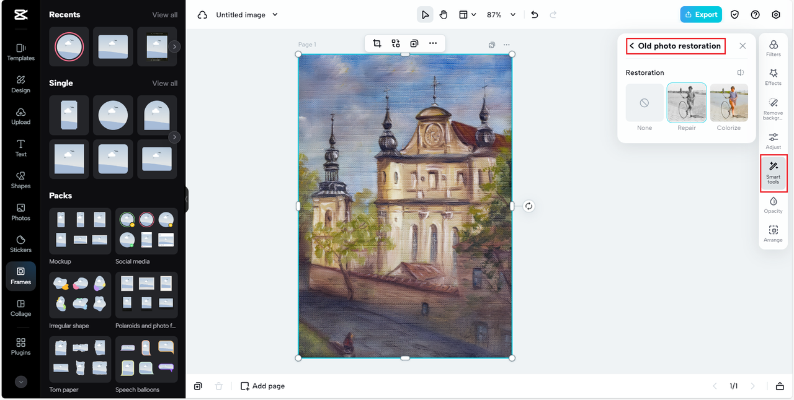Open the settings gear-like icon in header

click(776, 15)
